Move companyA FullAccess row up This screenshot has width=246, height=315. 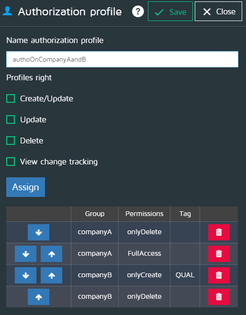[x=51, y=254]
